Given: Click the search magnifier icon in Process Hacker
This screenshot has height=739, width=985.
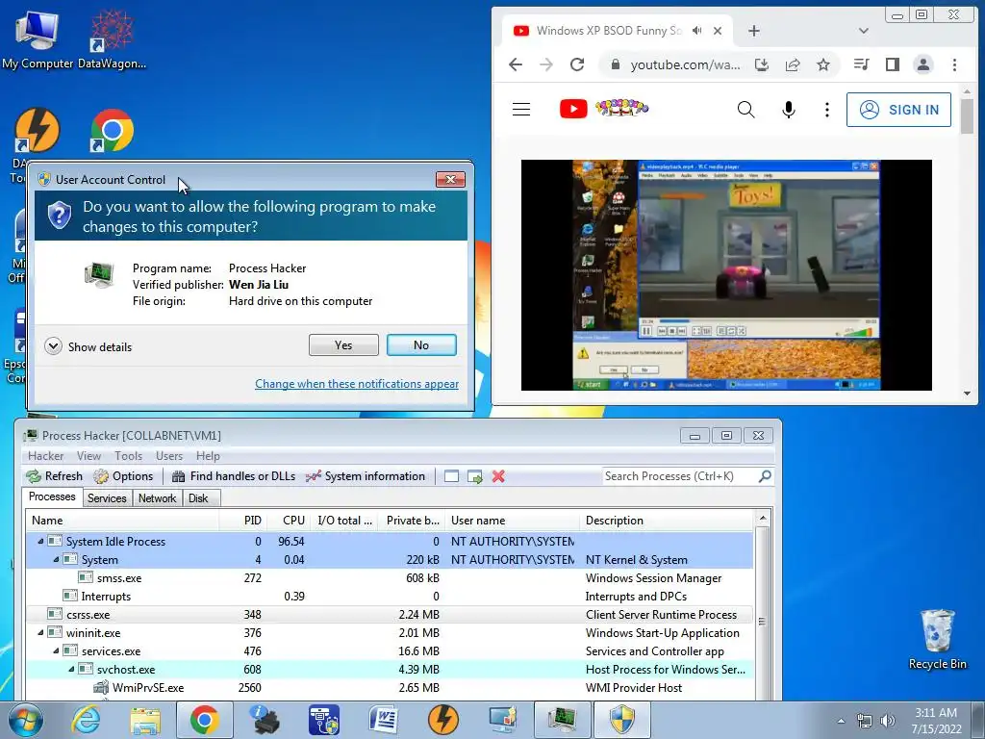Looking at the screenshot, I should tap(765, 476).
